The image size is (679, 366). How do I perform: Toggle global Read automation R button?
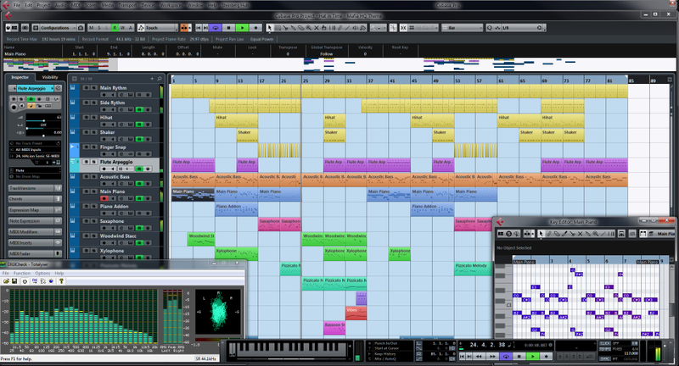[x=115, y=28]
